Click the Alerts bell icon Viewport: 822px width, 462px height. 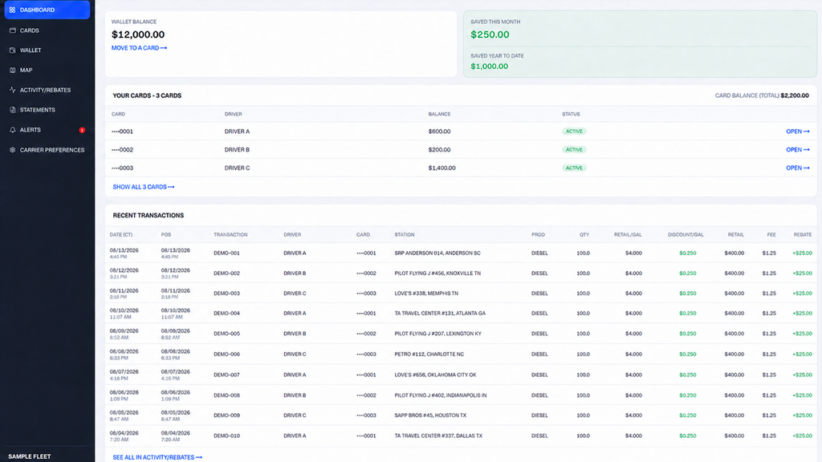12,130
